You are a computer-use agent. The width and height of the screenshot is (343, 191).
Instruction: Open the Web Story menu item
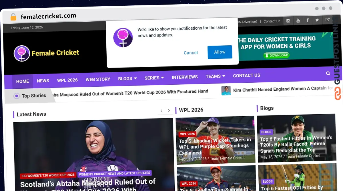[x=98, y=79]
